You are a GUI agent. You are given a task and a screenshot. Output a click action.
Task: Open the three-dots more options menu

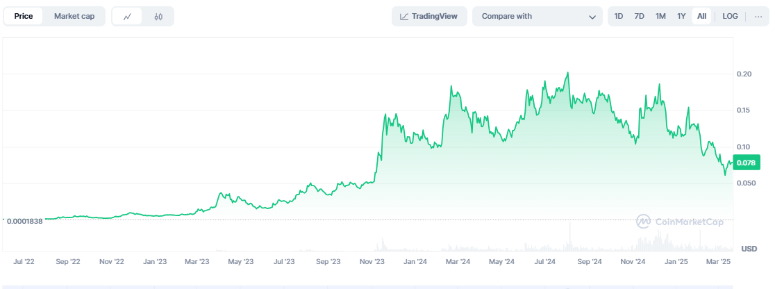(x=758, y=16)
